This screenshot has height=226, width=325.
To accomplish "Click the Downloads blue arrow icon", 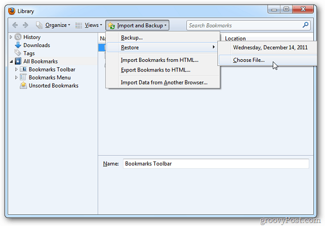I will pos(18,45).
